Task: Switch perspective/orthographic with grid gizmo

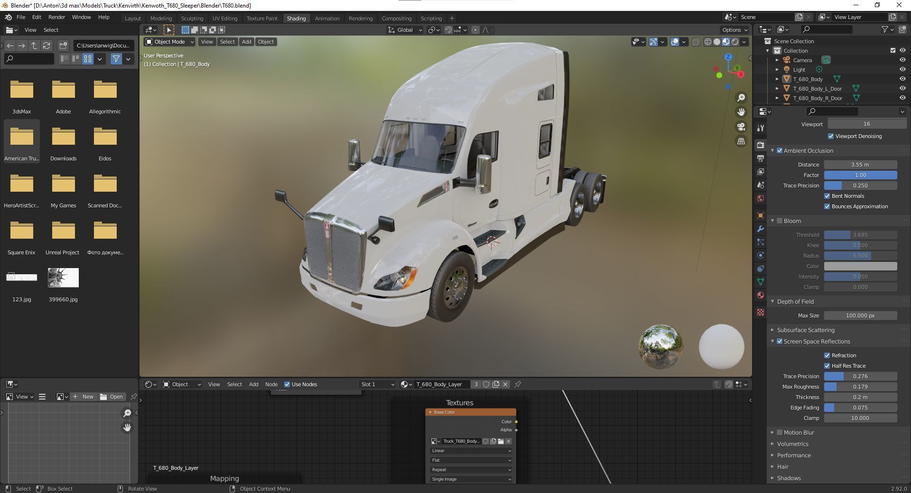Action: tap(741, 141)
